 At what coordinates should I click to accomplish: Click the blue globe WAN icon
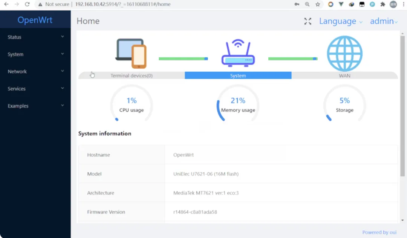[345, 54]
